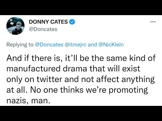Click the "manufactured drama" line of the tweet
Viewport: 162px width, 121px height.
click(x=73, y=69)
